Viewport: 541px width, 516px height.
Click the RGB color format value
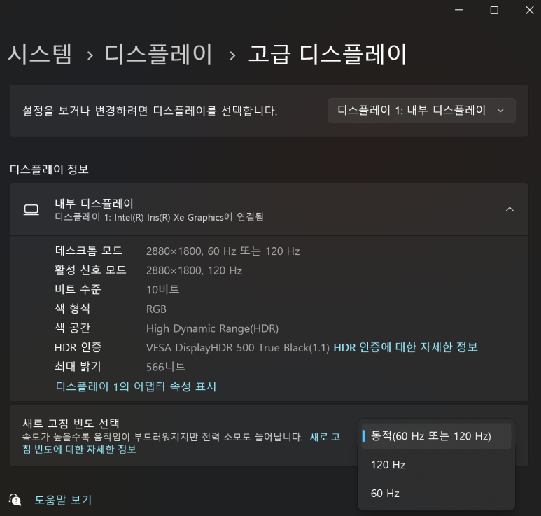click(156, 309)
